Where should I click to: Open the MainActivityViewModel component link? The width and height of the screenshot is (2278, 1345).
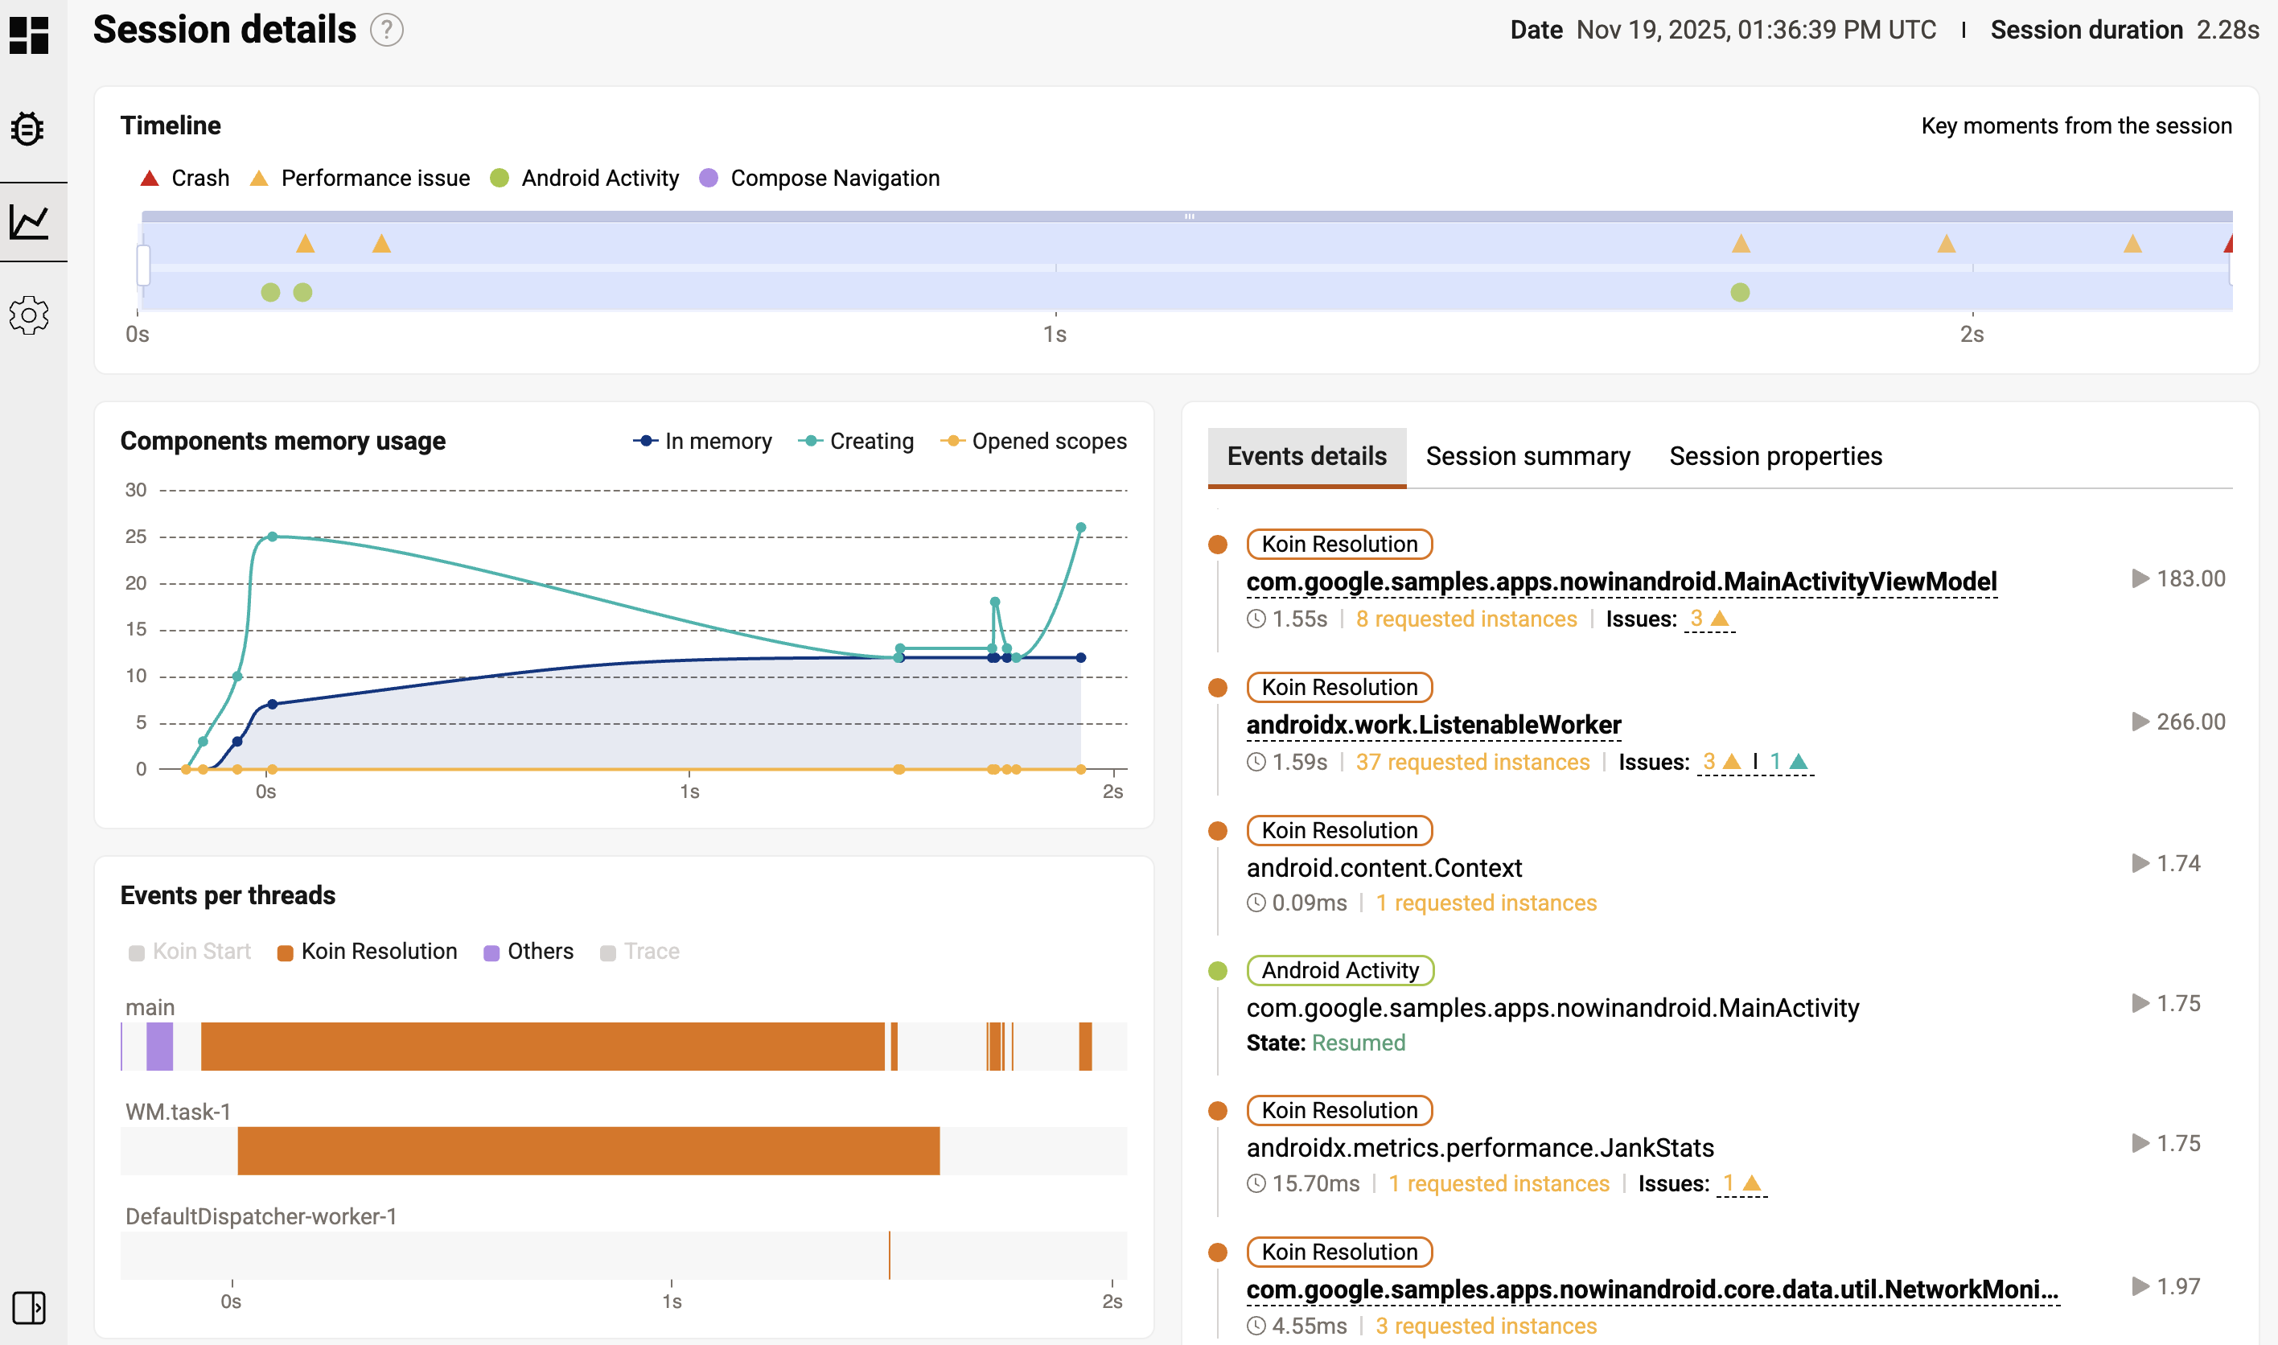1621,582
